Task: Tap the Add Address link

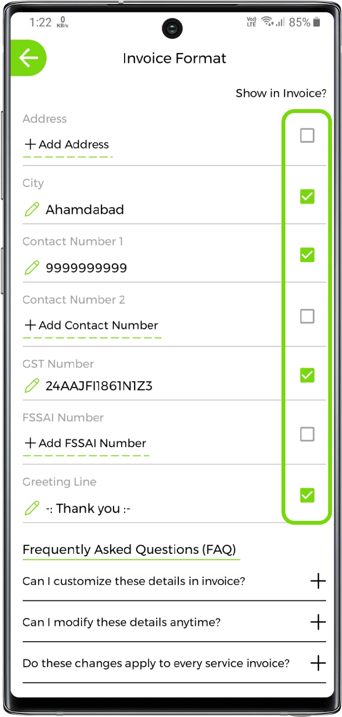Action: [67, 144]
